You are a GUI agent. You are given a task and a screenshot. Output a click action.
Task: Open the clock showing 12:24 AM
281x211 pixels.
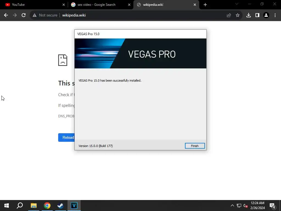(x=257, y=206)
